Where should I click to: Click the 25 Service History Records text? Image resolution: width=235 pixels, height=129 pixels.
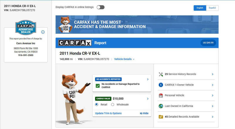tap(180, 74)
